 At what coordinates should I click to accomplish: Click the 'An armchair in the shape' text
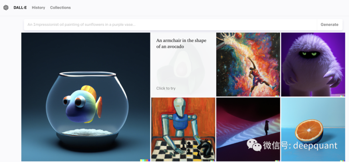pos(181,40)
